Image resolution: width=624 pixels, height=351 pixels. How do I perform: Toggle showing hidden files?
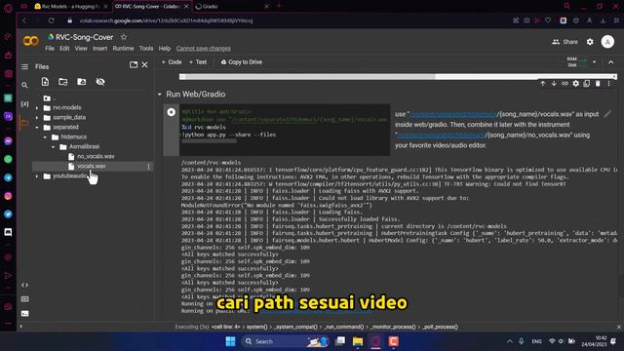coord(100,82)
